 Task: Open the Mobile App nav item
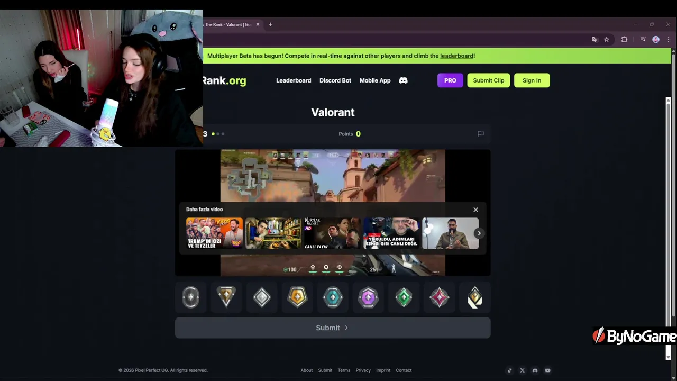click(375, 80)
